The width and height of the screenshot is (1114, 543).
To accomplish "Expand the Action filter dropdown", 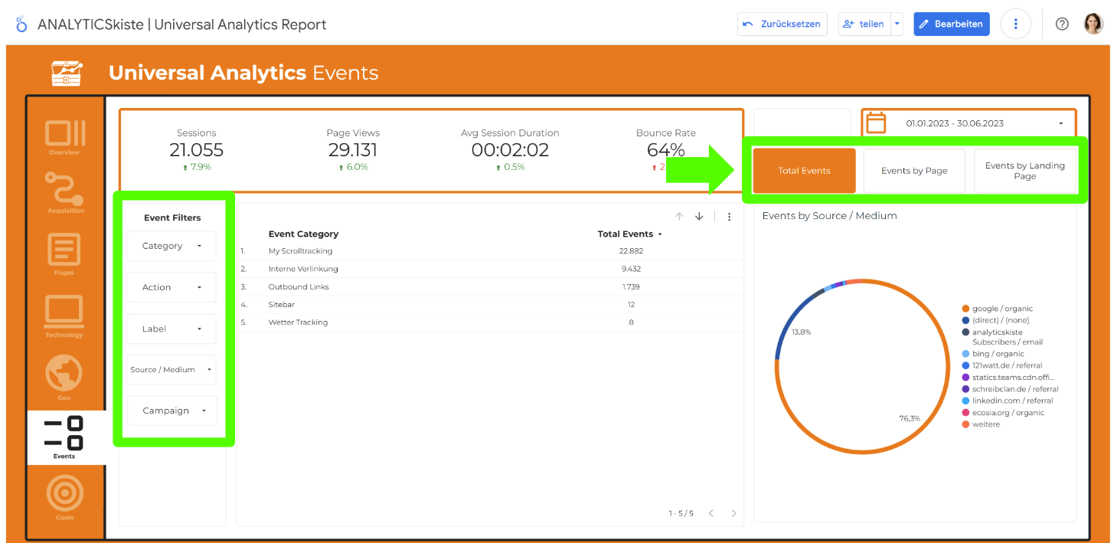I will pos(172,287).
